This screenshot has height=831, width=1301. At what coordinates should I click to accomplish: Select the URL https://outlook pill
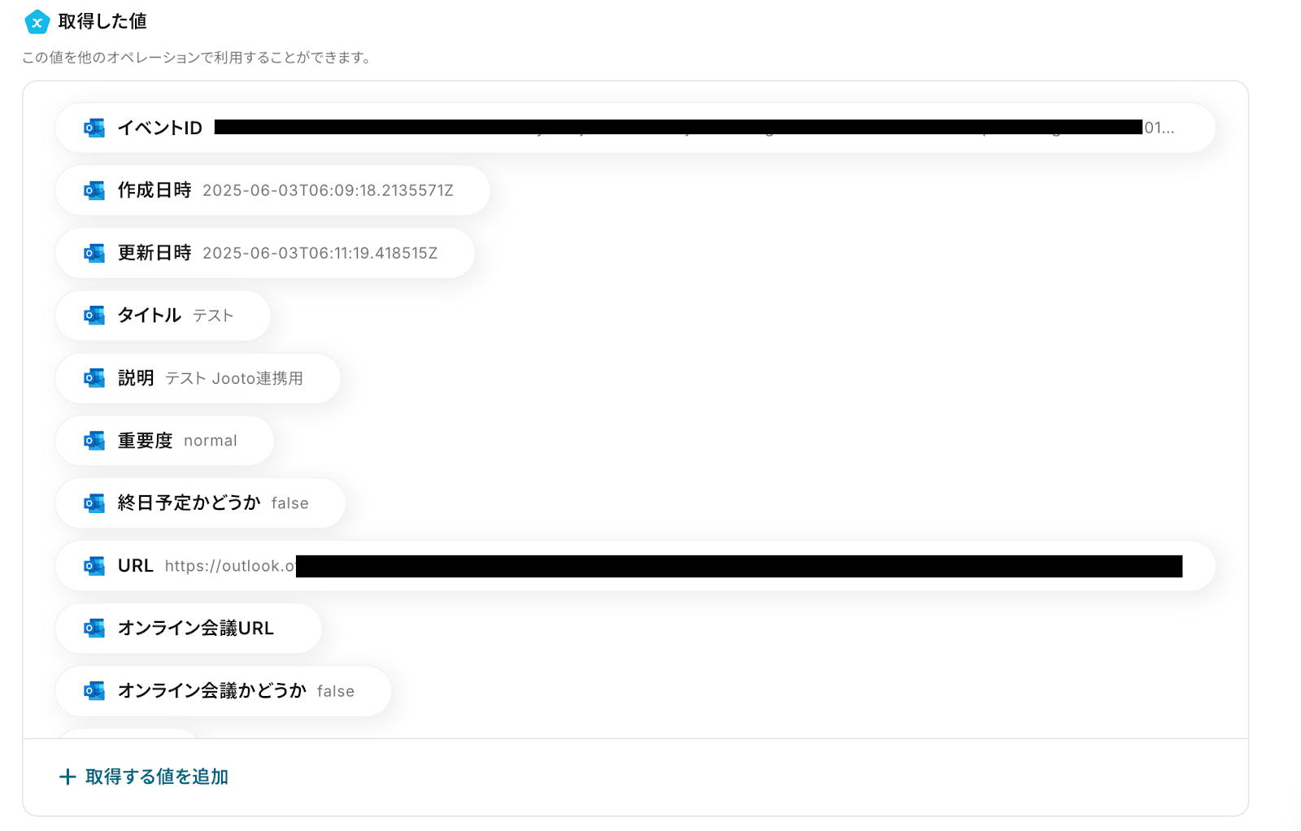point(635,567)
